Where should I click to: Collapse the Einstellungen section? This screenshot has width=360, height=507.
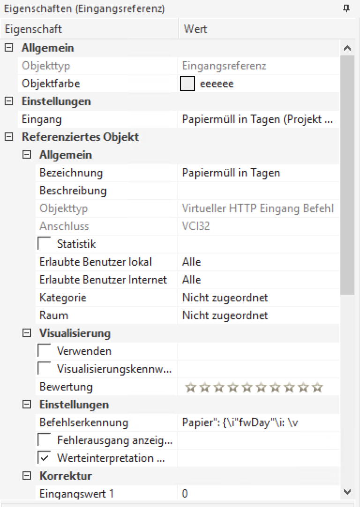8,101
